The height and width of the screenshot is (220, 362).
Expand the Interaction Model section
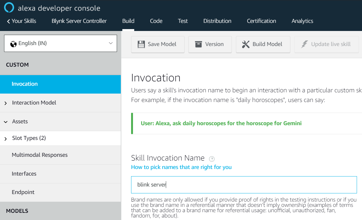tap(6, 103)
